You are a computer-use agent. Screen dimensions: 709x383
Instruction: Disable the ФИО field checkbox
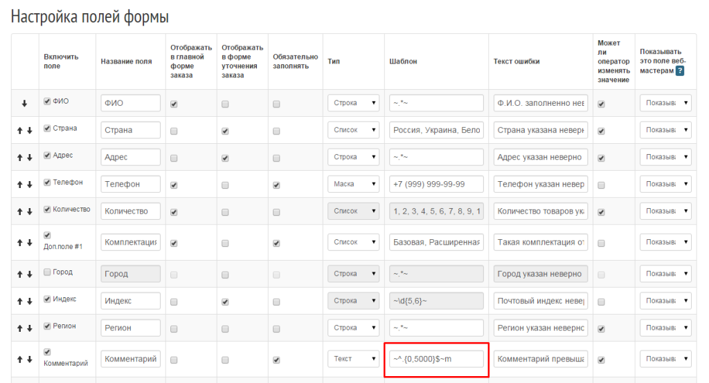point(47,102)
